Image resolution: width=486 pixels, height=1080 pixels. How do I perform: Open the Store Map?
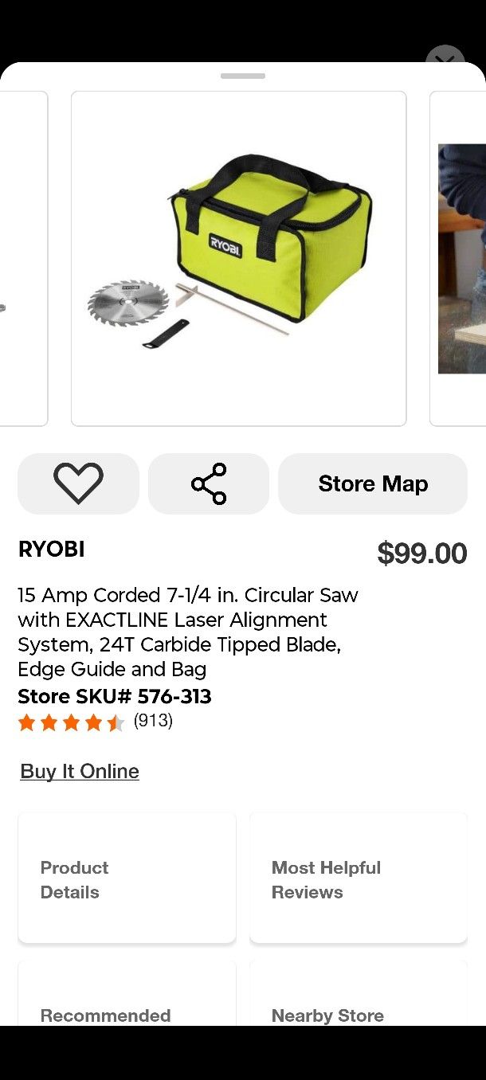(x=373, y=483)
